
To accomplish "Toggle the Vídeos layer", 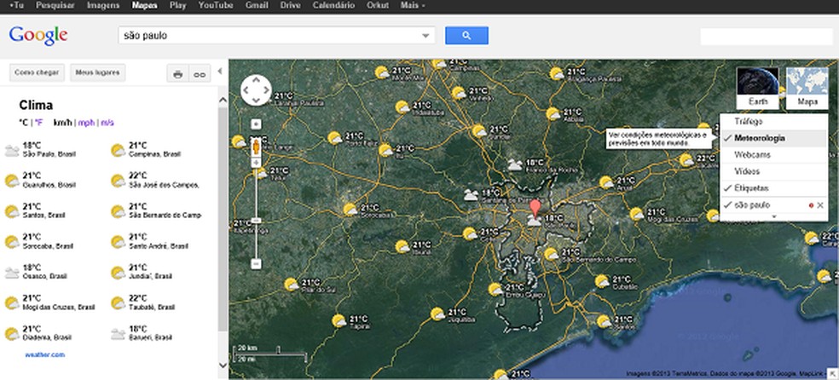I will click(773, 171).
